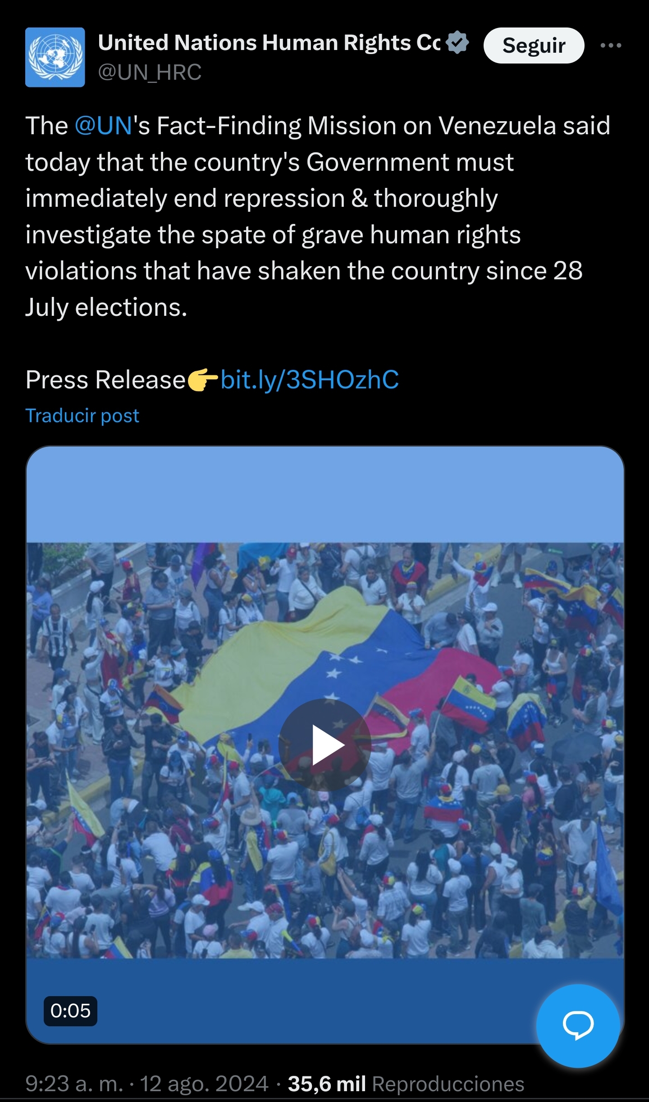Open the UN_HRC profile avatar

55,57
